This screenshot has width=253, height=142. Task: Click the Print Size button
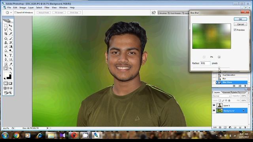(74, 13)
